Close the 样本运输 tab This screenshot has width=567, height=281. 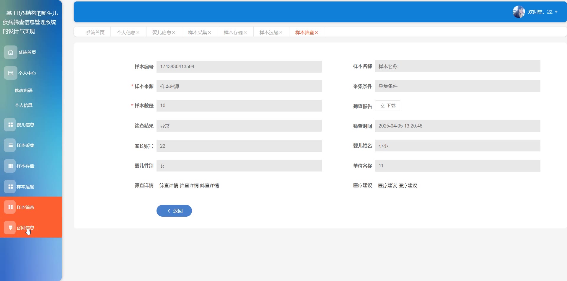281,32
